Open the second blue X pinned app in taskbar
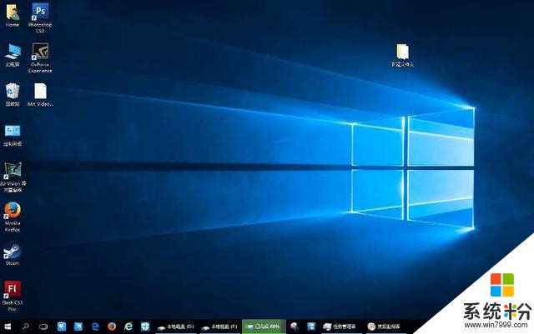534x334 pixels. point(78,327)
